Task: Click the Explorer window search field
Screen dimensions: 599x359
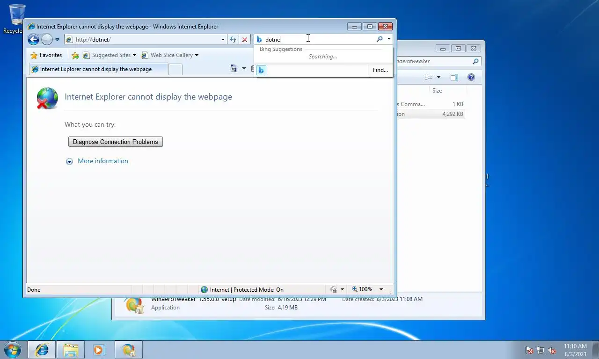Action: [433, 61]
